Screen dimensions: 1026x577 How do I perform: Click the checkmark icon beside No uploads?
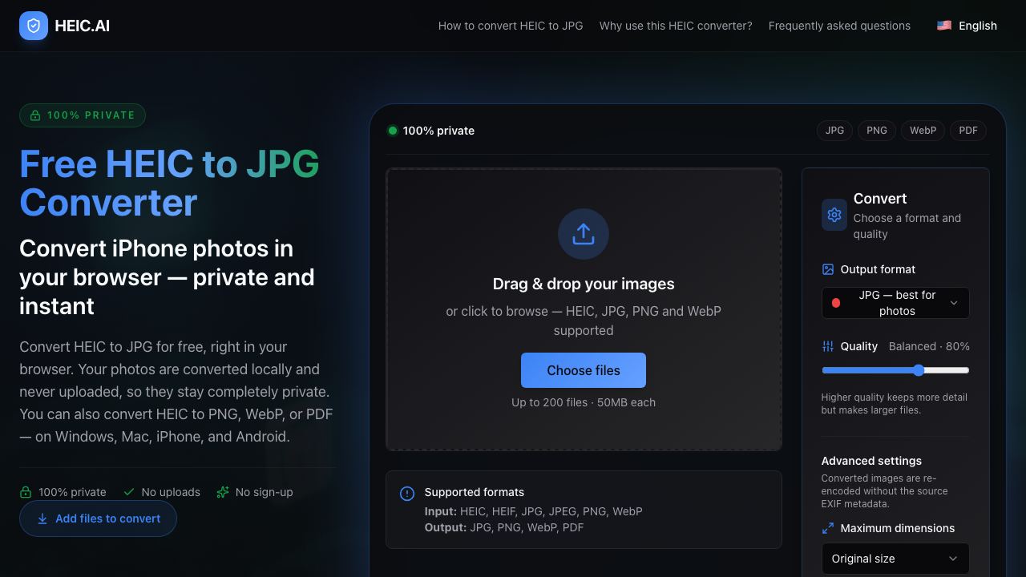[129, 492]
